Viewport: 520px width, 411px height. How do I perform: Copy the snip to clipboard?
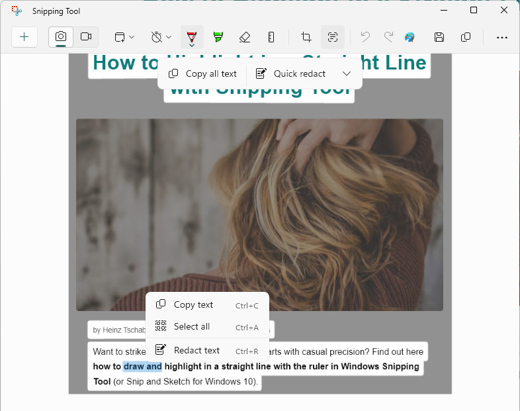coord(466,37)
